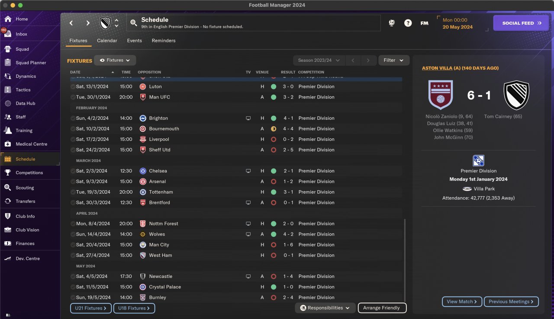Open the Season 2023/24 dropdown
Image resolution: width=554 pixels, height=319 pixels.
pos(319,61)
